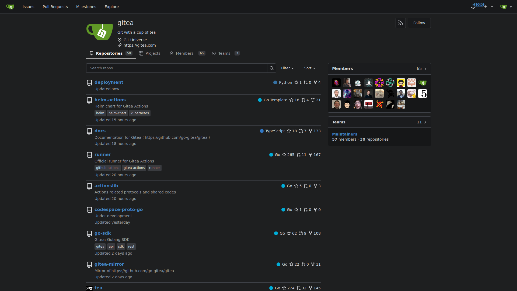517x291 pixels.
Task: Open the deployment repository link
Action: click(109, 82)
